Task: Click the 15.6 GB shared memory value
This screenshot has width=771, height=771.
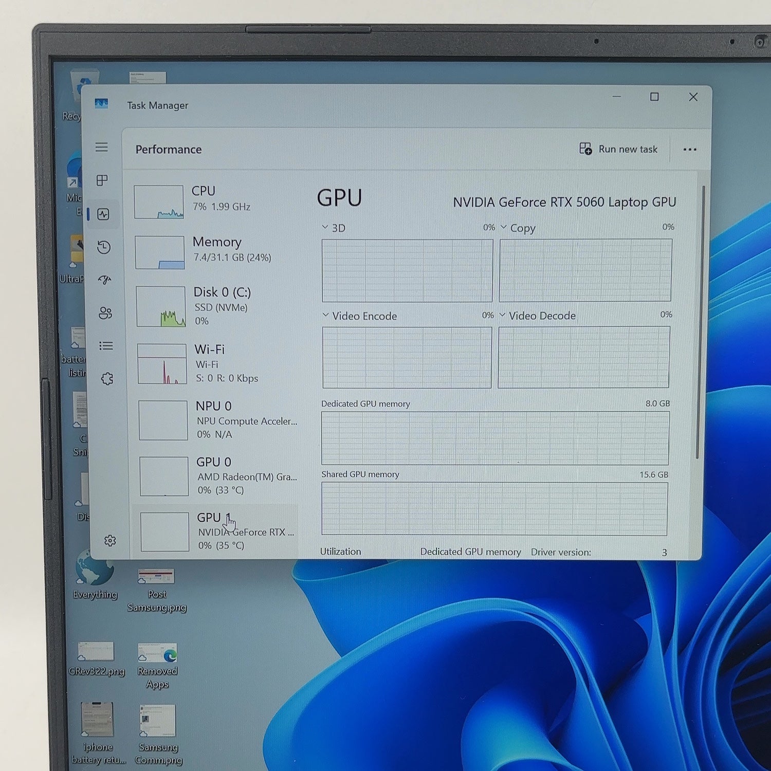Action: click(654, 474)
